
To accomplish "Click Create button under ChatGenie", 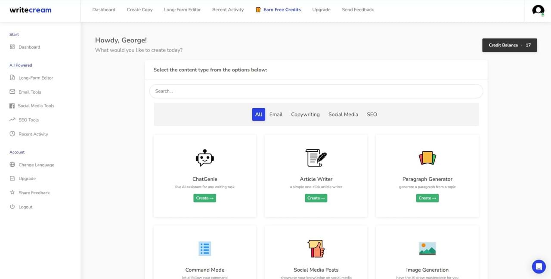I will (x=205, y=198).
